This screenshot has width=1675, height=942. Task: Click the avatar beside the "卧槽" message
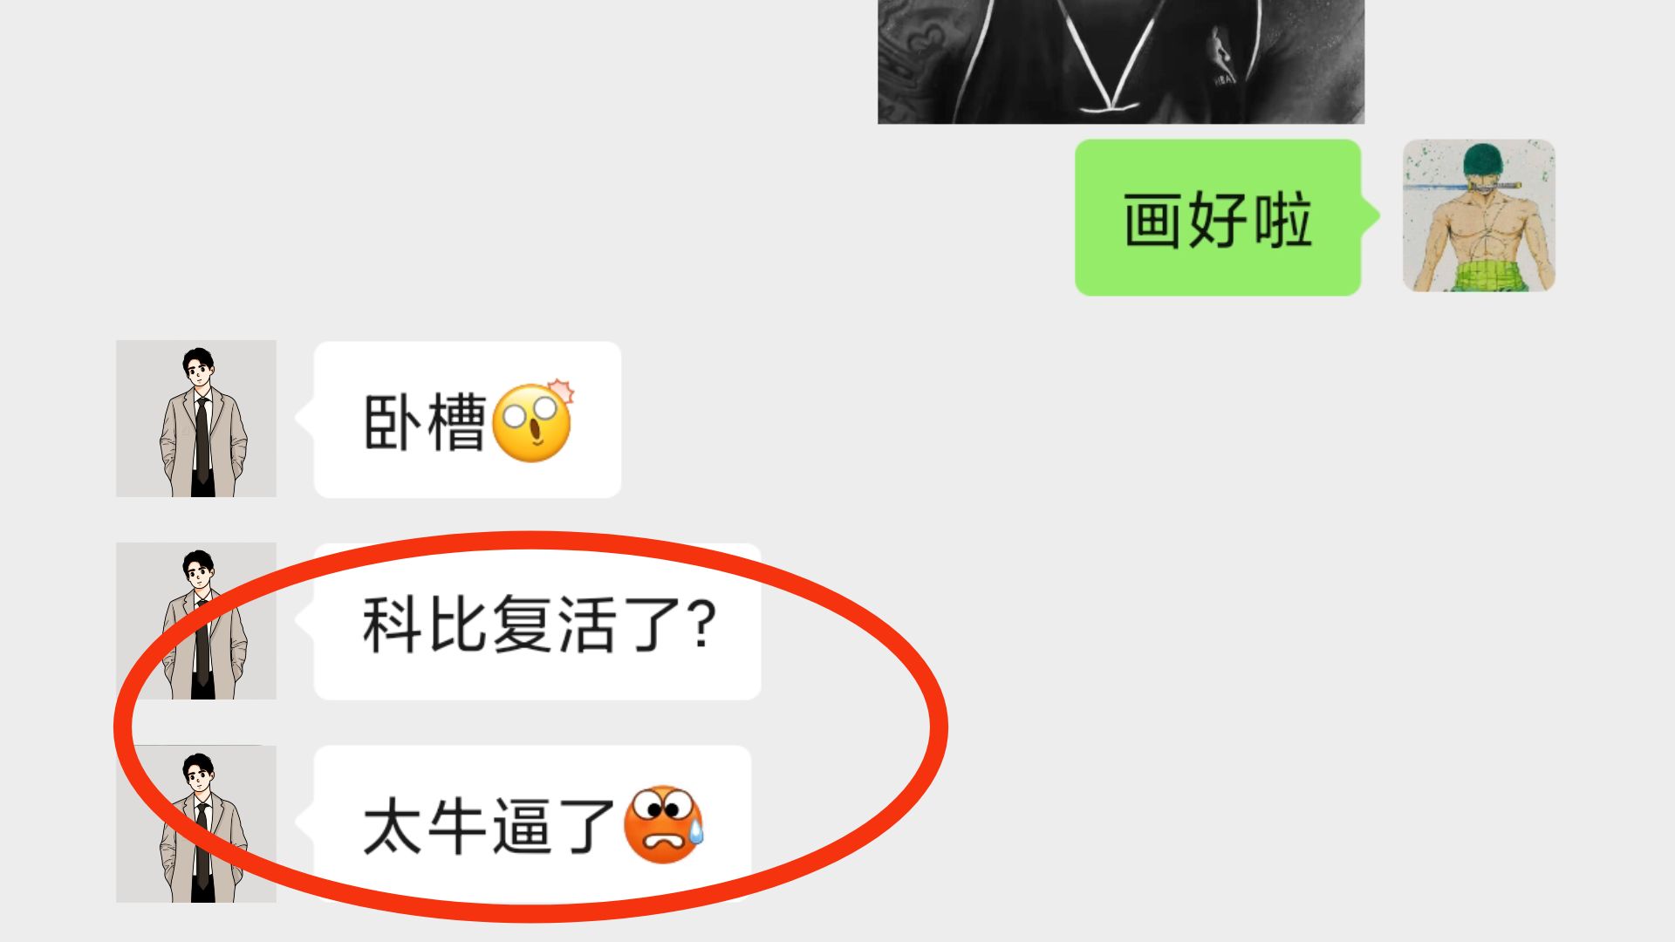point(196,419)
